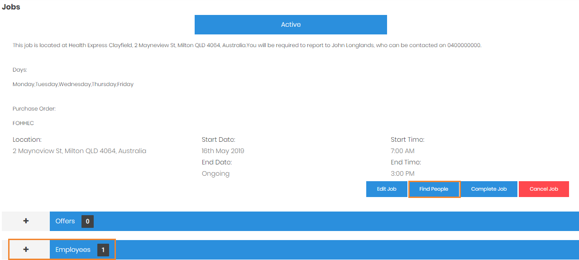Mark job done with Complete Job
The image size is (579, 260).
point(488,189)
